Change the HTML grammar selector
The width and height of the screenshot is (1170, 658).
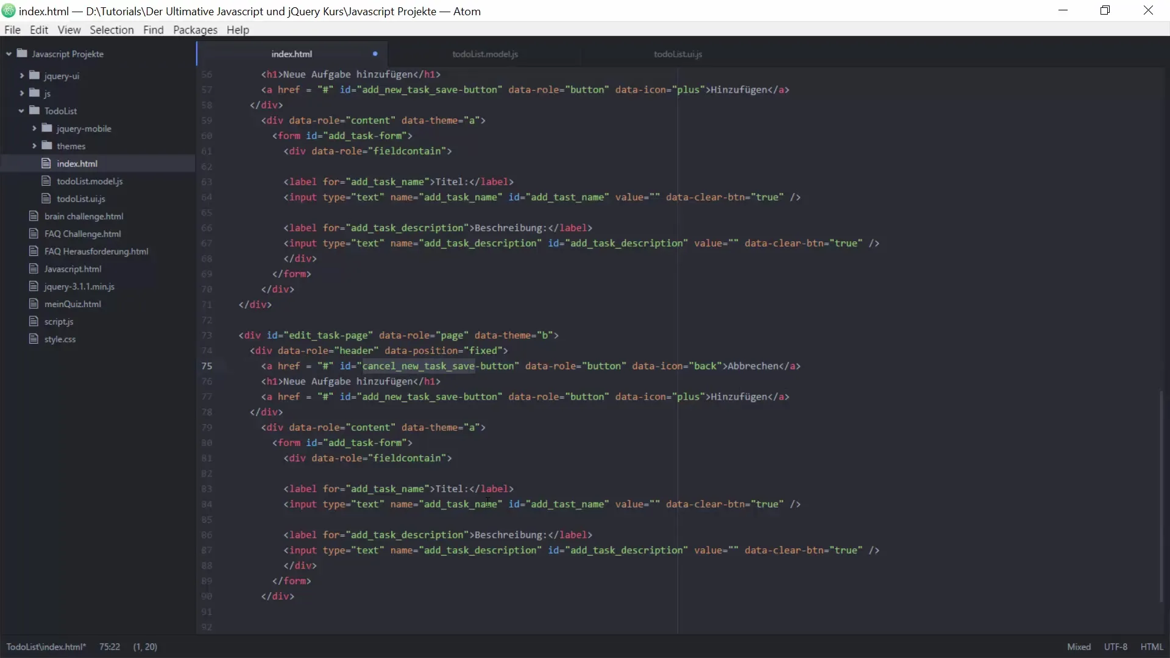coord(1152,647)
